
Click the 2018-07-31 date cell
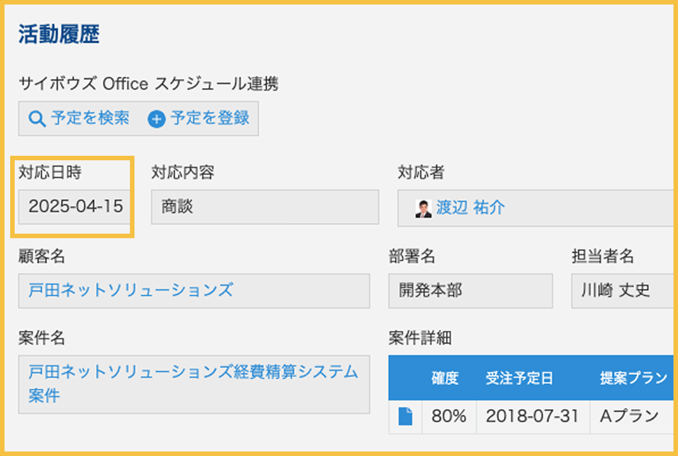(532, 416)
